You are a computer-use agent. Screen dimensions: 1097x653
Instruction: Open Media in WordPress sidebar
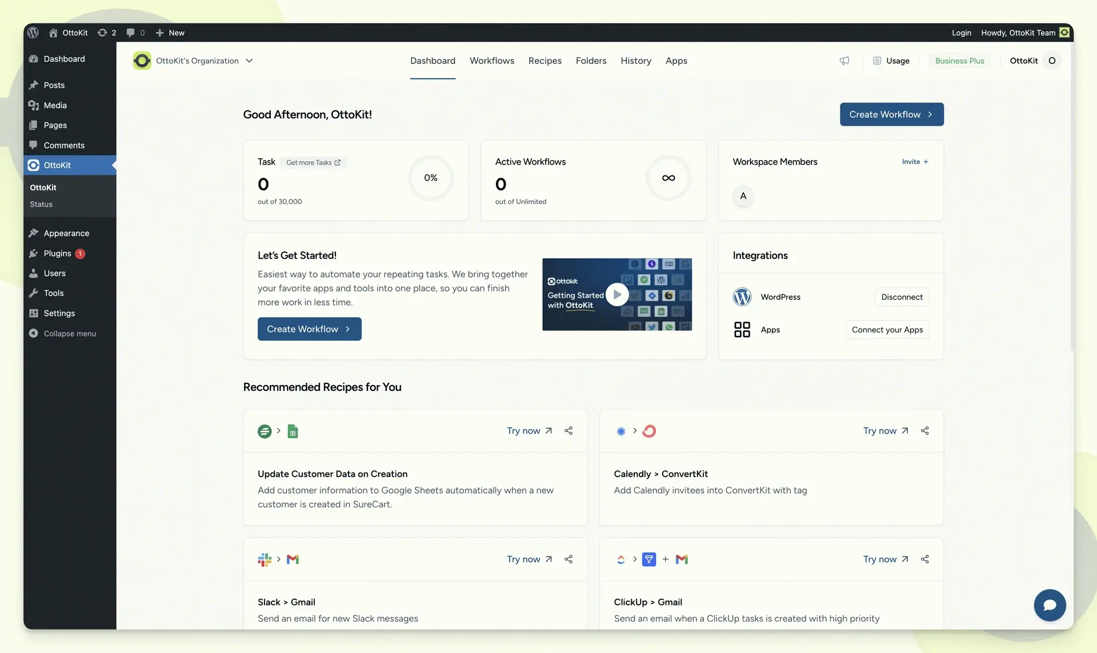pyautogui.click(x=70, y=105)
